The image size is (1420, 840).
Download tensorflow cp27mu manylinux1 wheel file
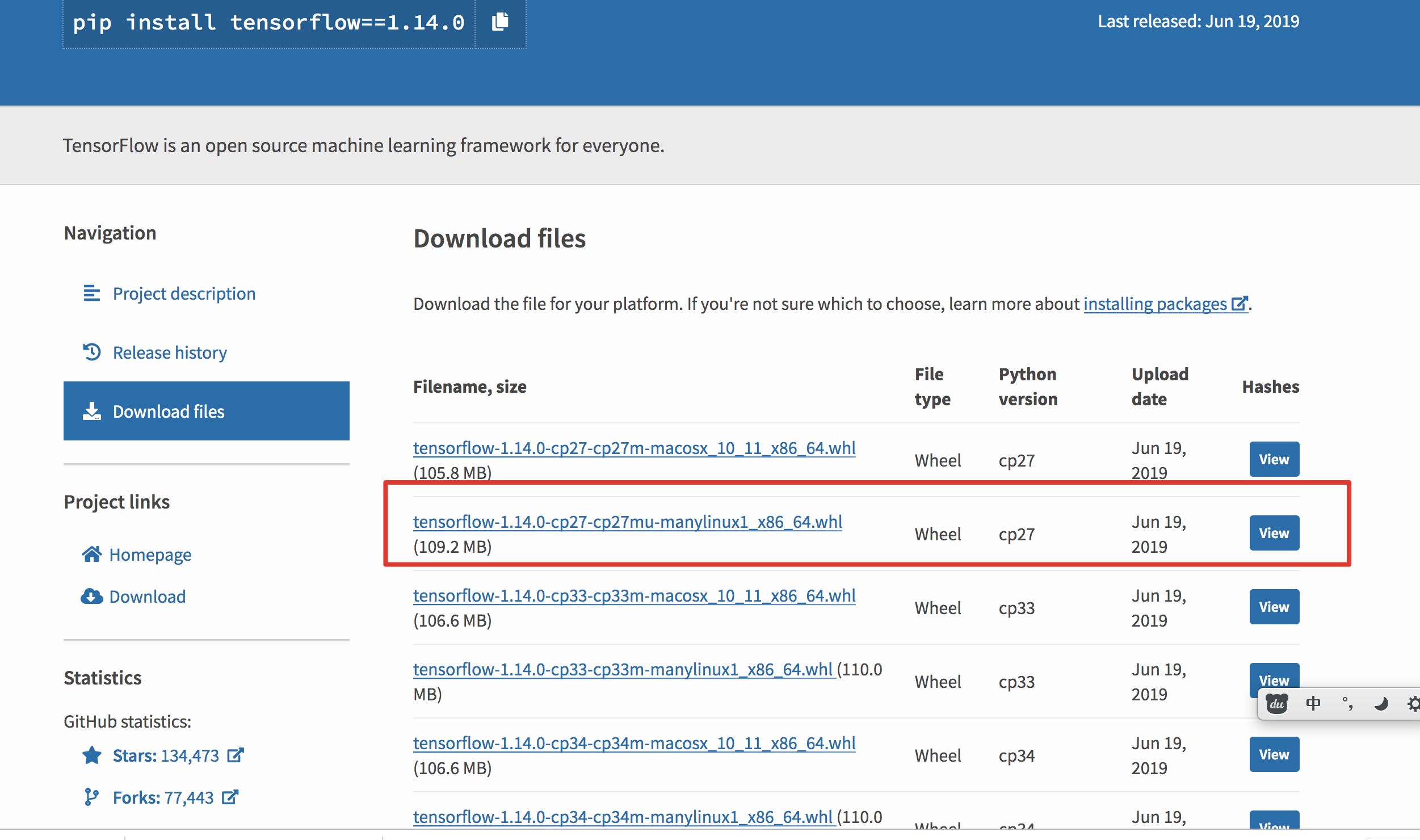628,522
